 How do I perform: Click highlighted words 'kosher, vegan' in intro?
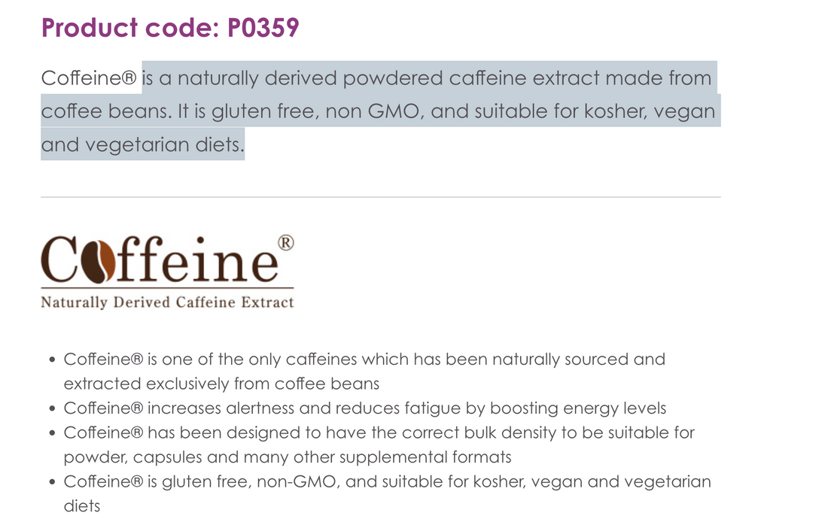pyautogui.click(x=650, y=111)
